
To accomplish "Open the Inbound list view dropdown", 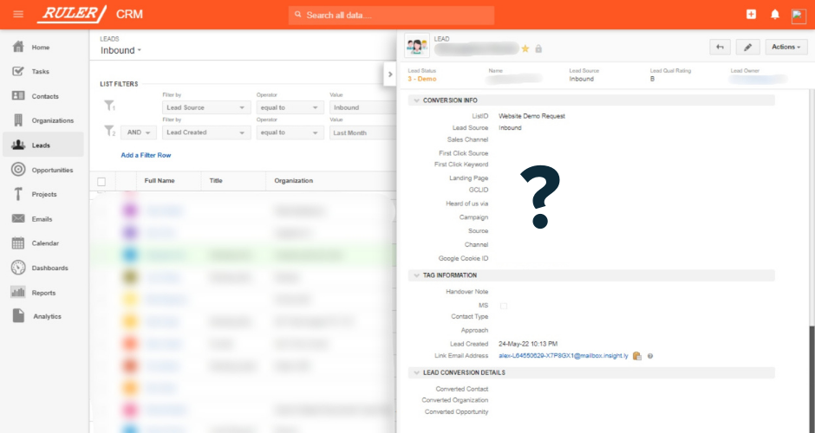I will coord(121,50).
